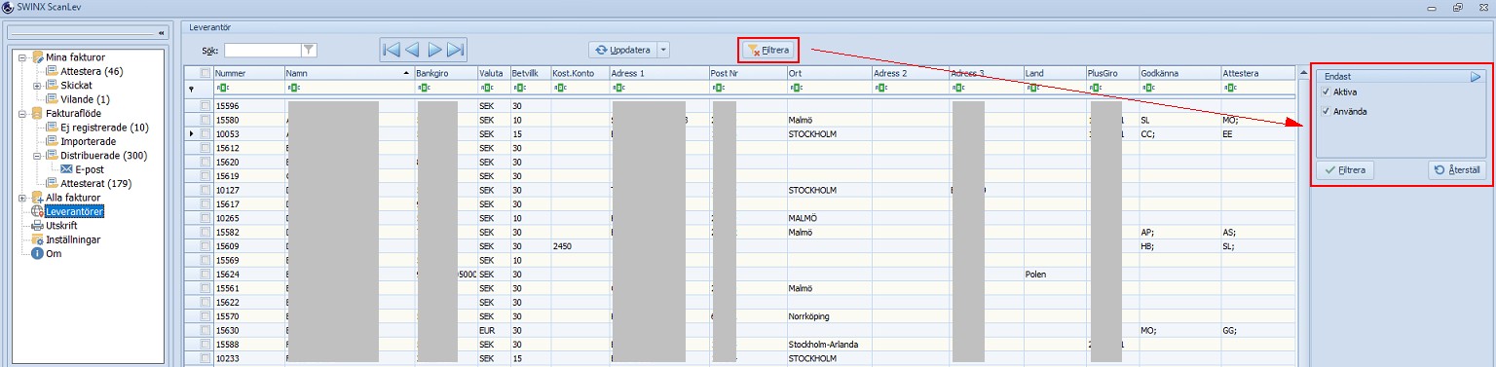Click the Sök search input field
The image size is (1496, 367).
[263, 50]
